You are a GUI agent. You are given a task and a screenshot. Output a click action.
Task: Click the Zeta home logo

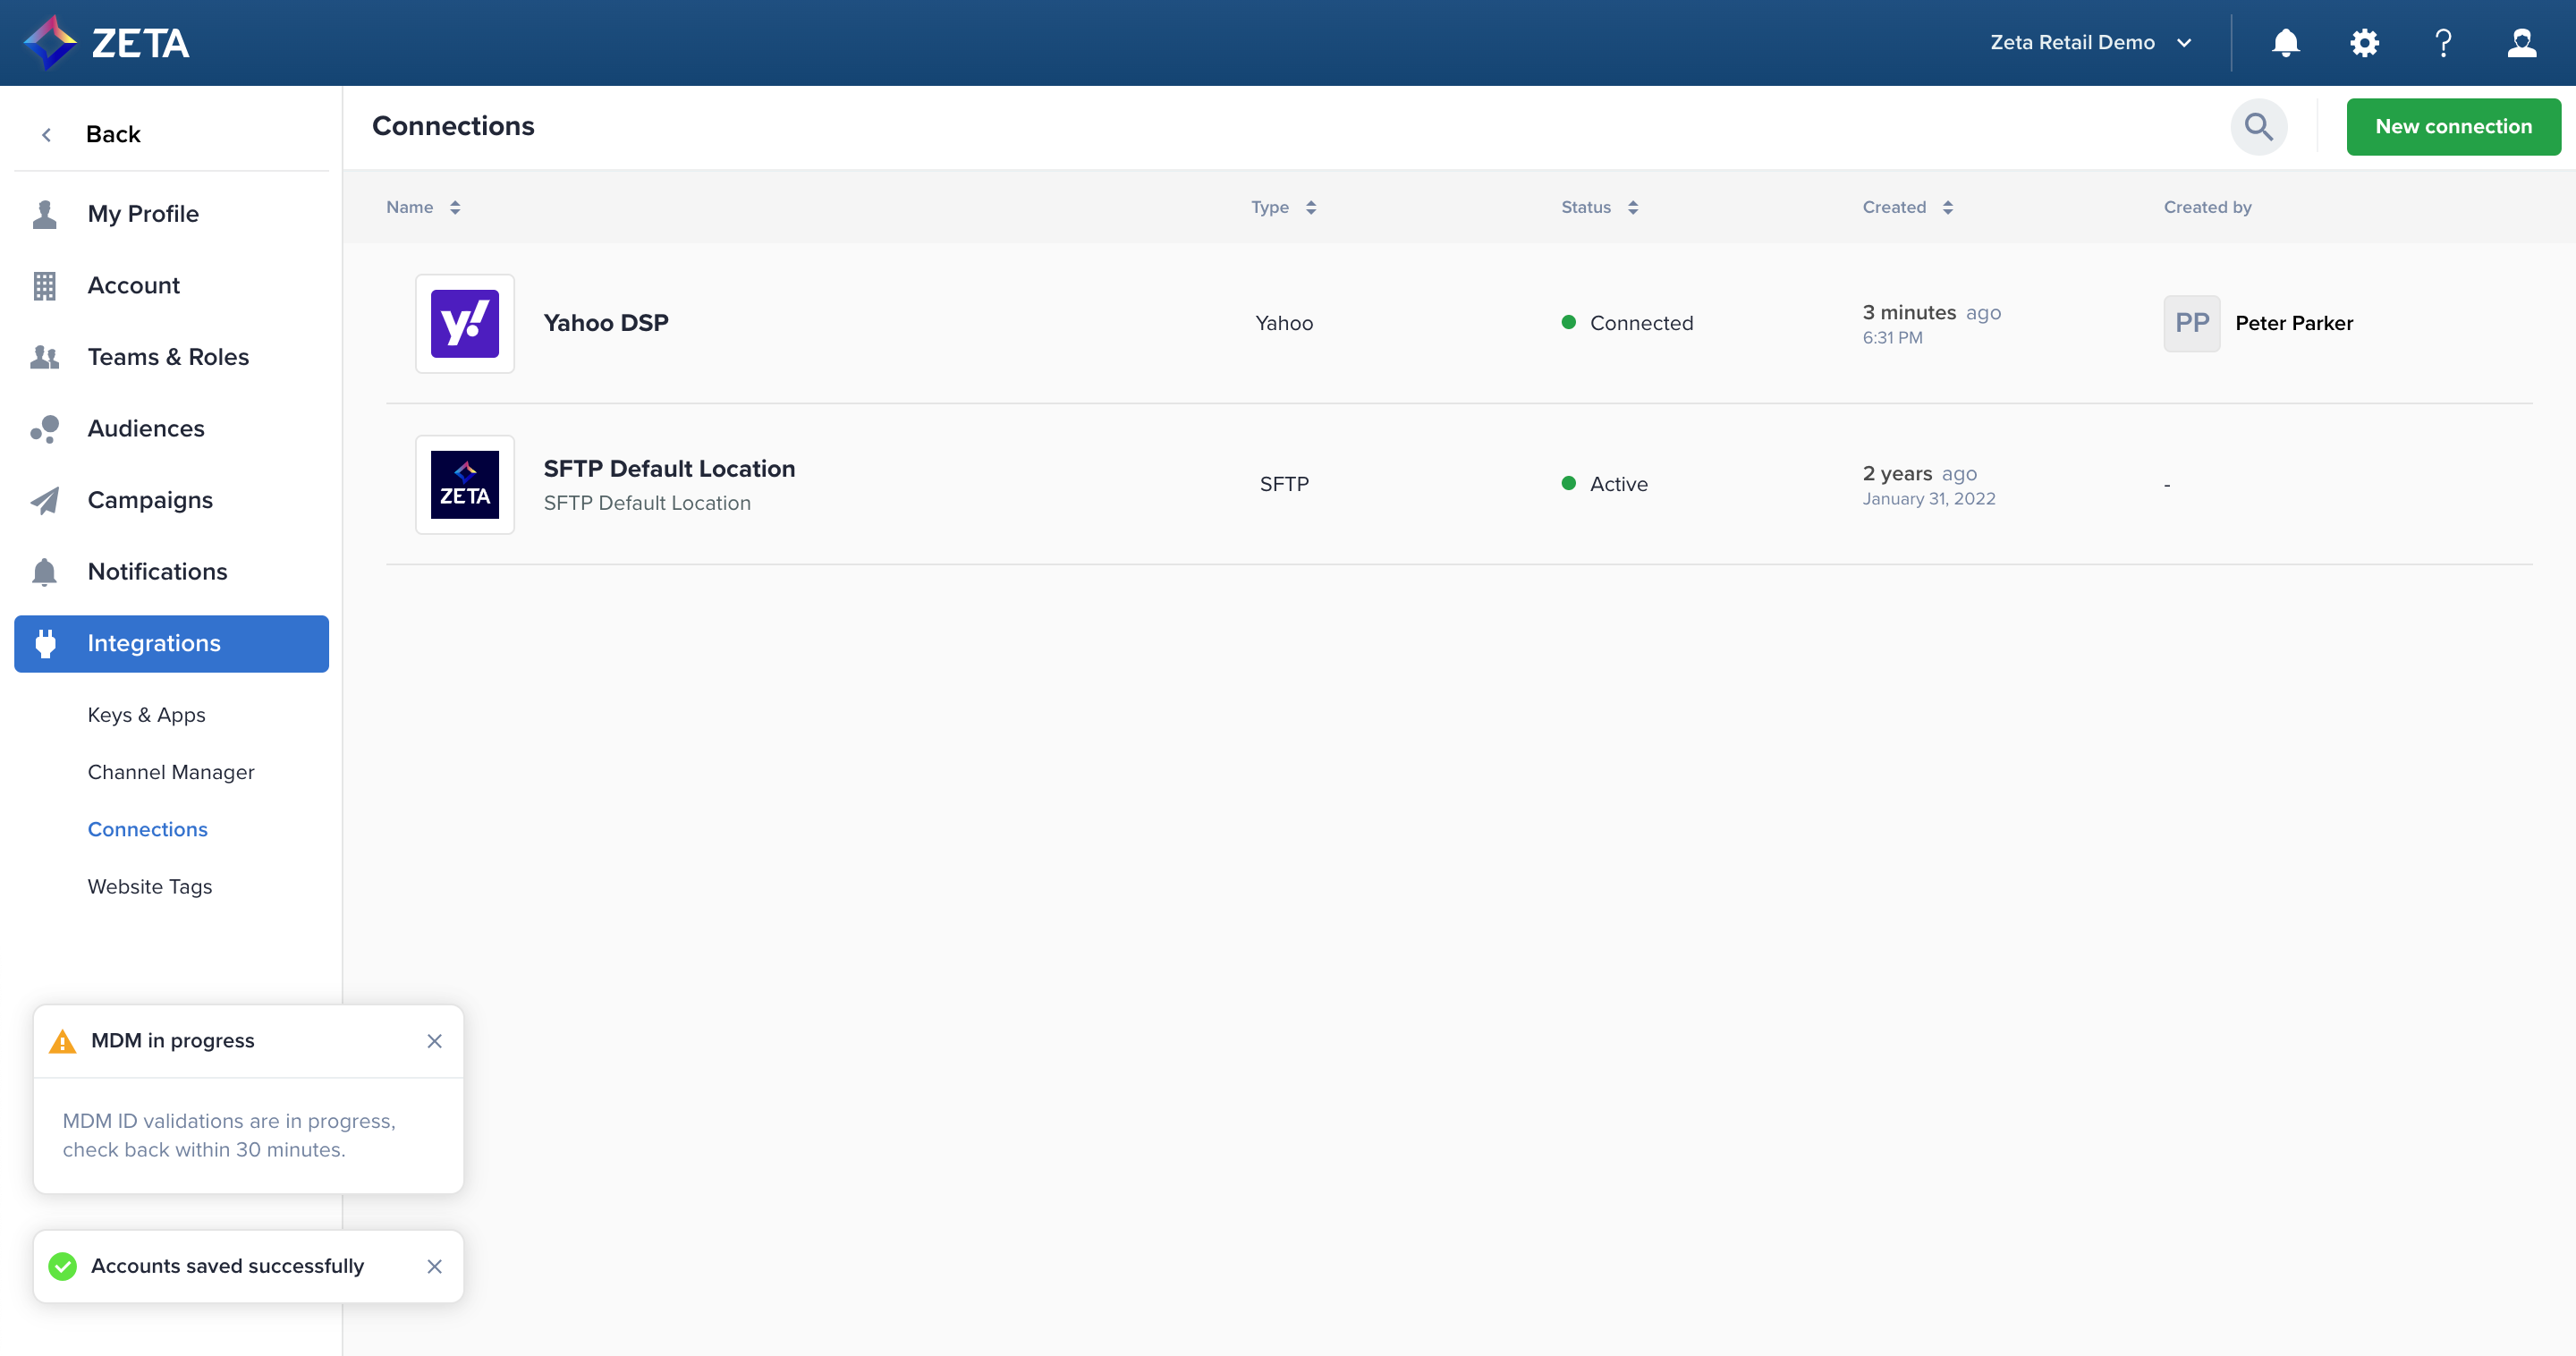tap(107, 43)
